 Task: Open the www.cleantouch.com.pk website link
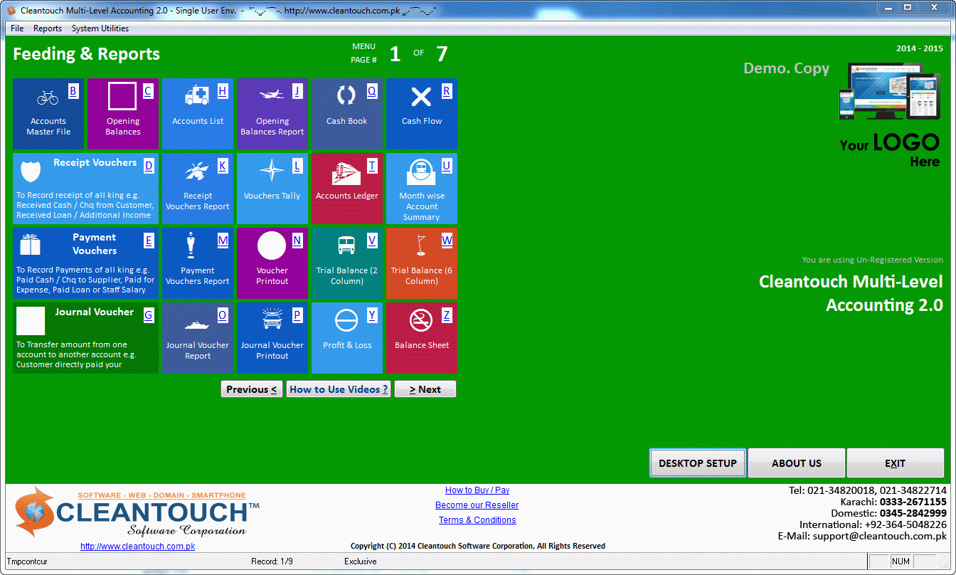pos(137,547)
